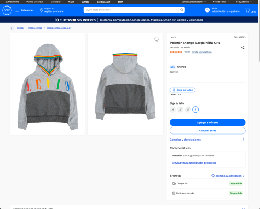
Task: Click the user account avatar icon
Action: click(207, 10)
